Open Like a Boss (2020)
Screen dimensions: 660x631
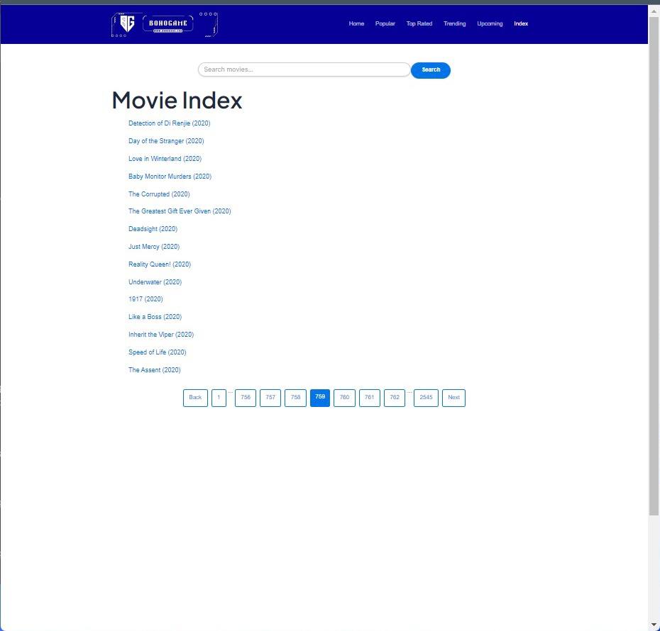[155, 316]
